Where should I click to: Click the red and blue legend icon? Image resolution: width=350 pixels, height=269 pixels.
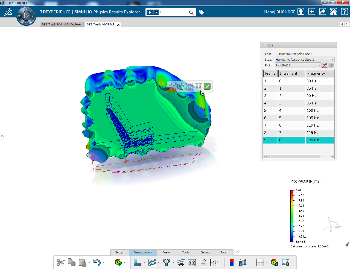pos(232,262)
